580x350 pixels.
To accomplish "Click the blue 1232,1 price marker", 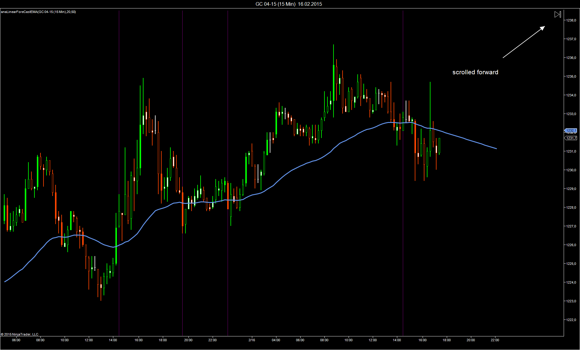I will point(571,130).
